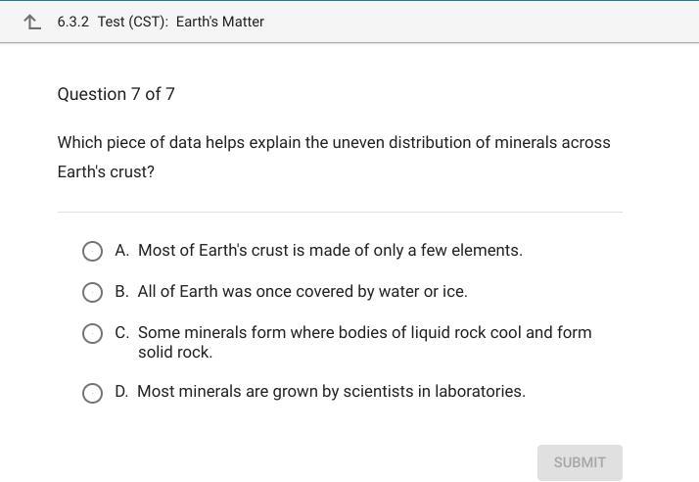Click the question text about uneven mineral distribution
The image size is (699, 482).
coord(334,142)
